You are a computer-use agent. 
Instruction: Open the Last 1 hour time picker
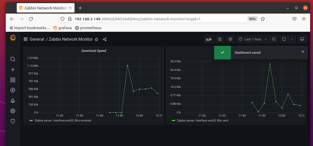(253, 39)
